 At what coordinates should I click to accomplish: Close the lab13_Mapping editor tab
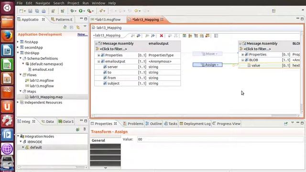pos(162,20)
